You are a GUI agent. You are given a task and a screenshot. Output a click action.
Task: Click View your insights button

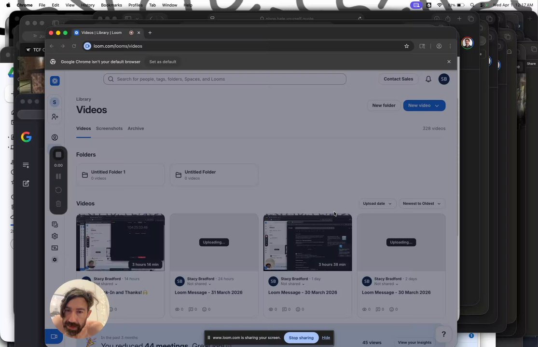414,343
